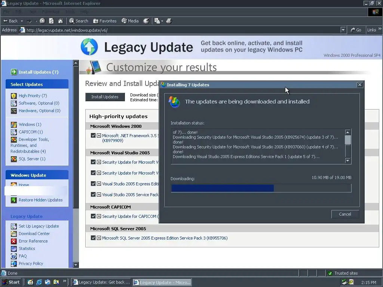Expand SQL Server 2005 Express Edition details
The image size is (383, 287).
pyautogui.click(x=99, y=238)
